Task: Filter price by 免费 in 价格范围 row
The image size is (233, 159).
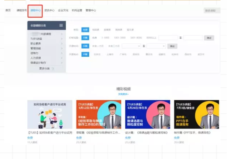Action: coord(95,38)
